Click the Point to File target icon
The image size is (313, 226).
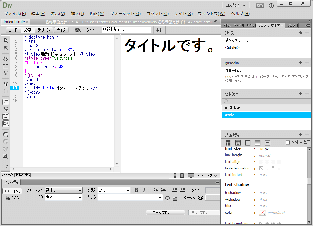point(168,198)
